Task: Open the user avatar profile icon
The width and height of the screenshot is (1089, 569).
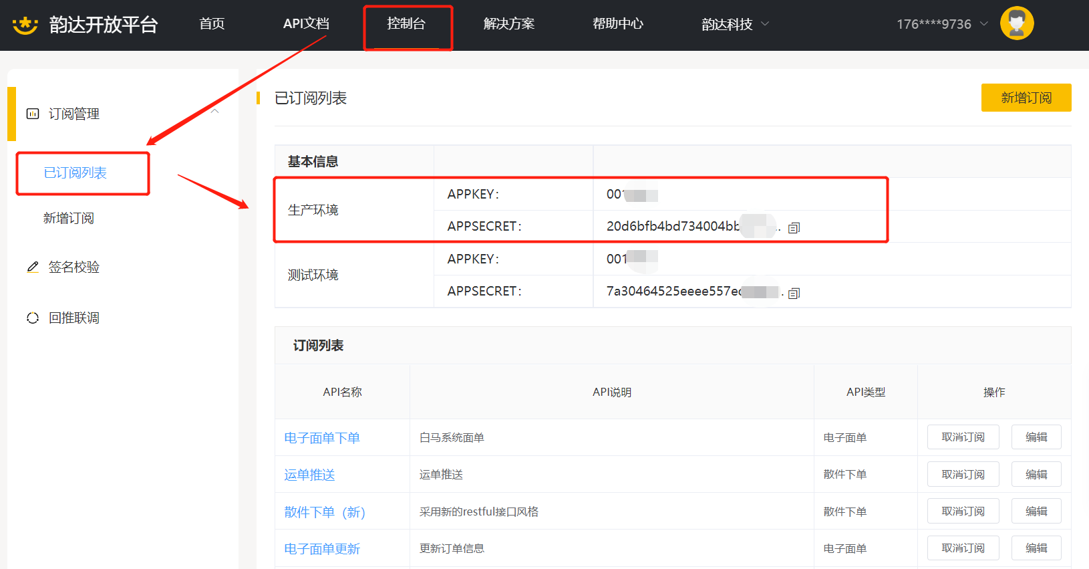Action: 1017,23
